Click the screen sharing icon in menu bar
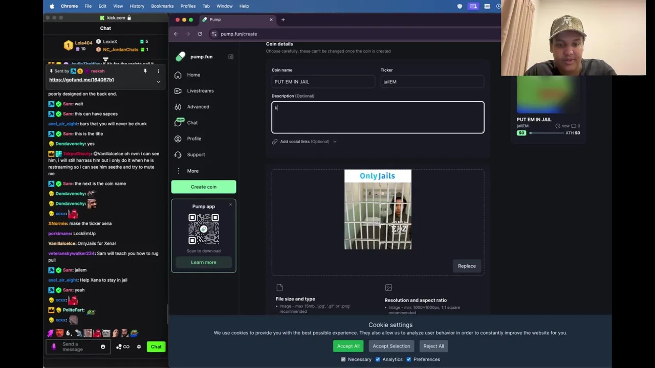655x368 pixels. pos(473,6)
